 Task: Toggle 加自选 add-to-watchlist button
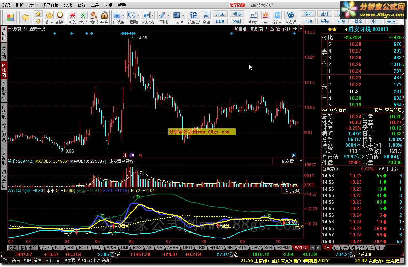[241, 29]
